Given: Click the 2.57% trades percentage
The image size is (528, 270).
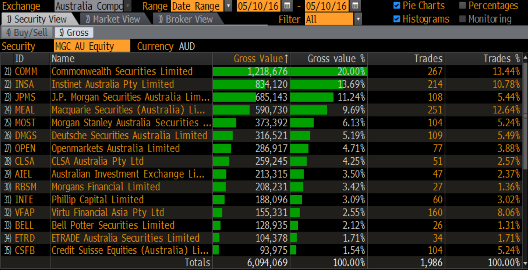Looking at the screenshot, I should (x=509, y=161).
